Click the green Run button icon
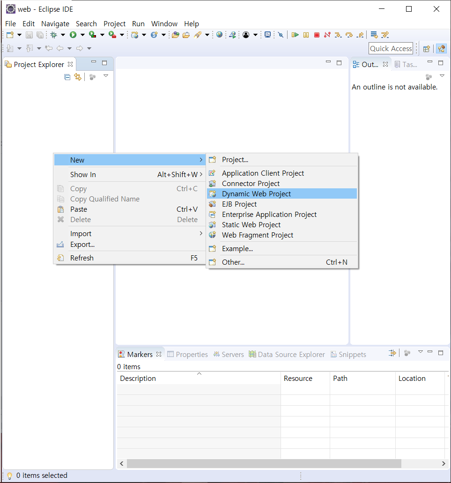Viewport: 451px width, 483px height. (73, 35)
